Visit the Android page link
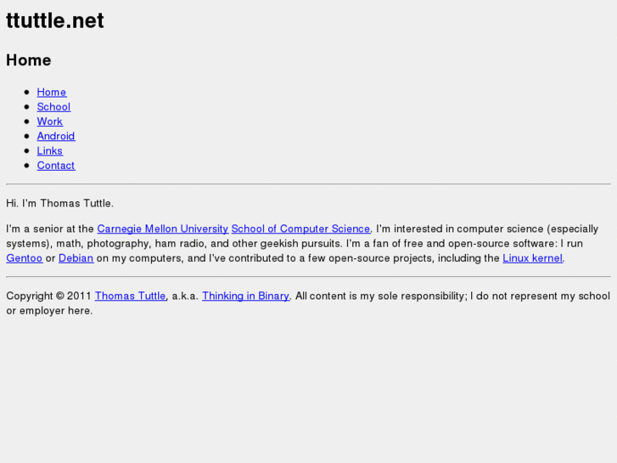 (55, 136)
